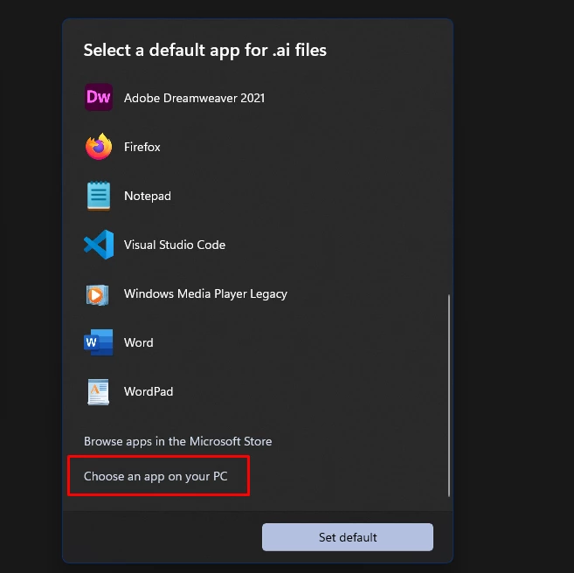Click the 'Windows Media Player Legacy' label
The image size is (574, 573).
pos(205,294)
